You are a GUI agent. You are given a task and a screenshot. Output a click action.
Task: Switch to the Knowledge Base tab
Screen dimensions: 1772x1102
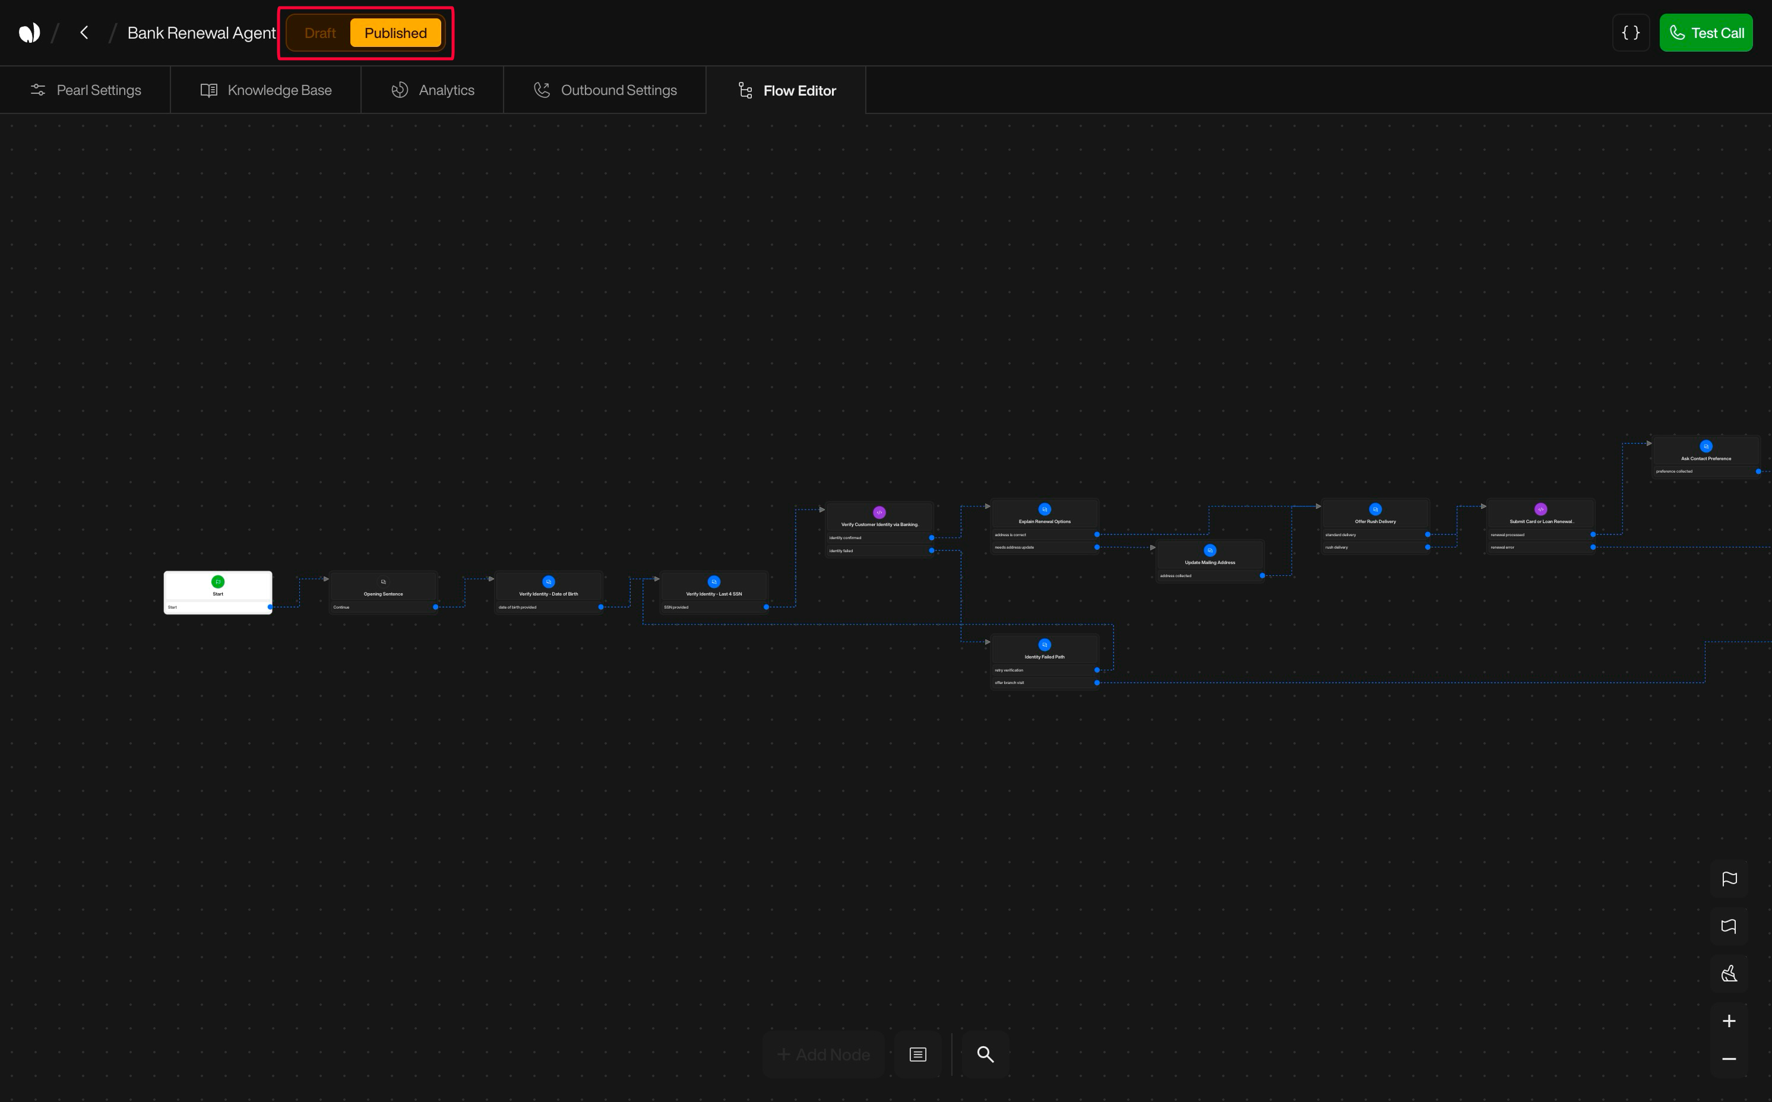click(x=266, y=90)
